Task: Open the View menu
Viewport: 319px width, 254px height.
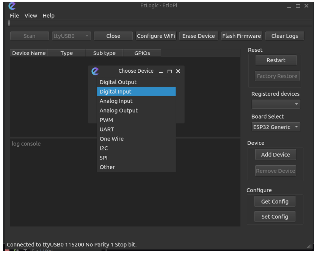Action: [31, 16]
